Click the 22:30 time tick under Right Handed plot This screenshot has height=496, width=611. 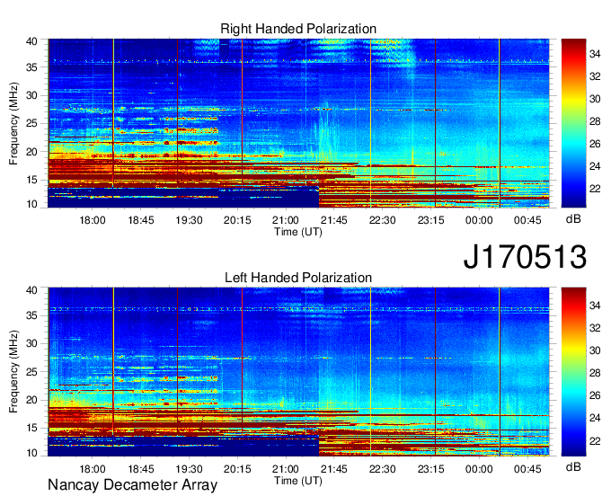(x=382, y=220)
